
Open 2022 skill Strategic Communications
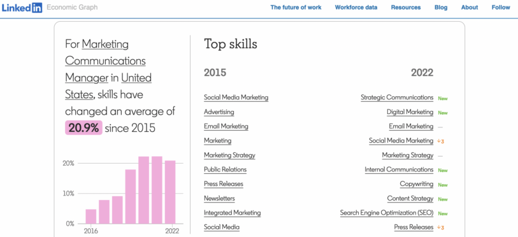tap(397, 97)
